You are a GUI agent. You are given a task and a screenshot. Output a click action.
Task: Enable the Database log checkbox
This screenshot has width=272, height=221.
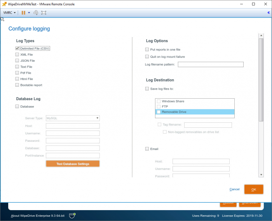coord(17,106)
